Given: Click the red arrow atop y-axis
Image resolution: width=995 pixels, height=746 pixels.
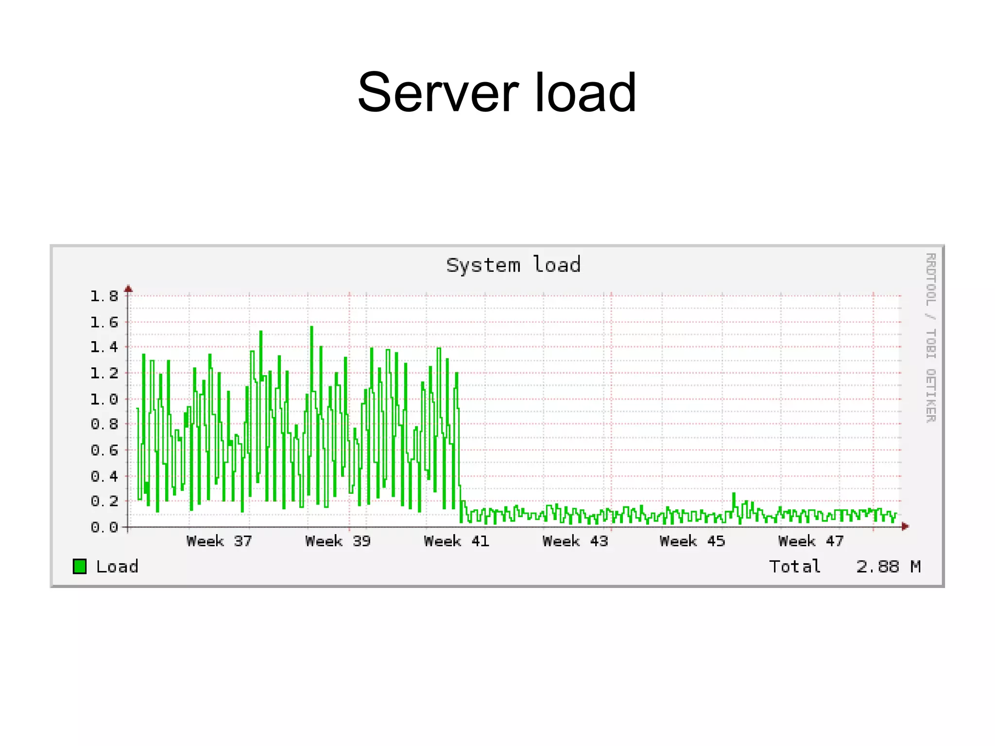Looking at the screenshot, I should pos(128,289).
